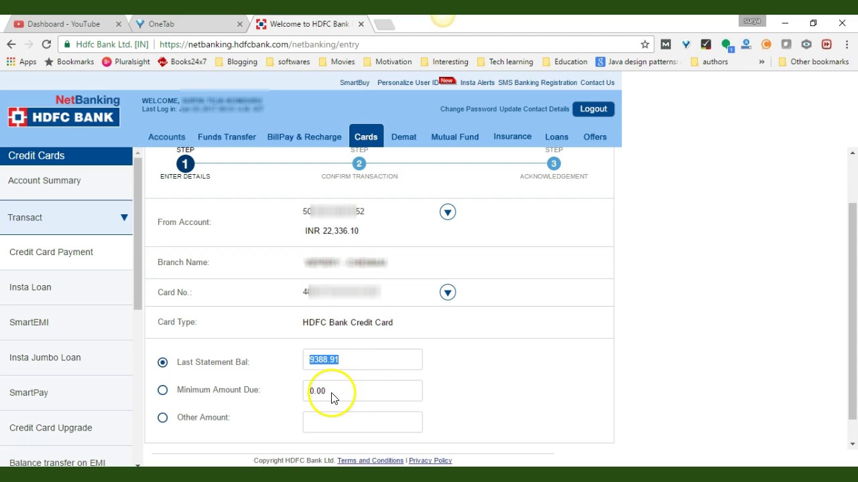Open the Blogging bookmarks folder
The width and height of the screenshot is (858, 482).
click(237, 62)
